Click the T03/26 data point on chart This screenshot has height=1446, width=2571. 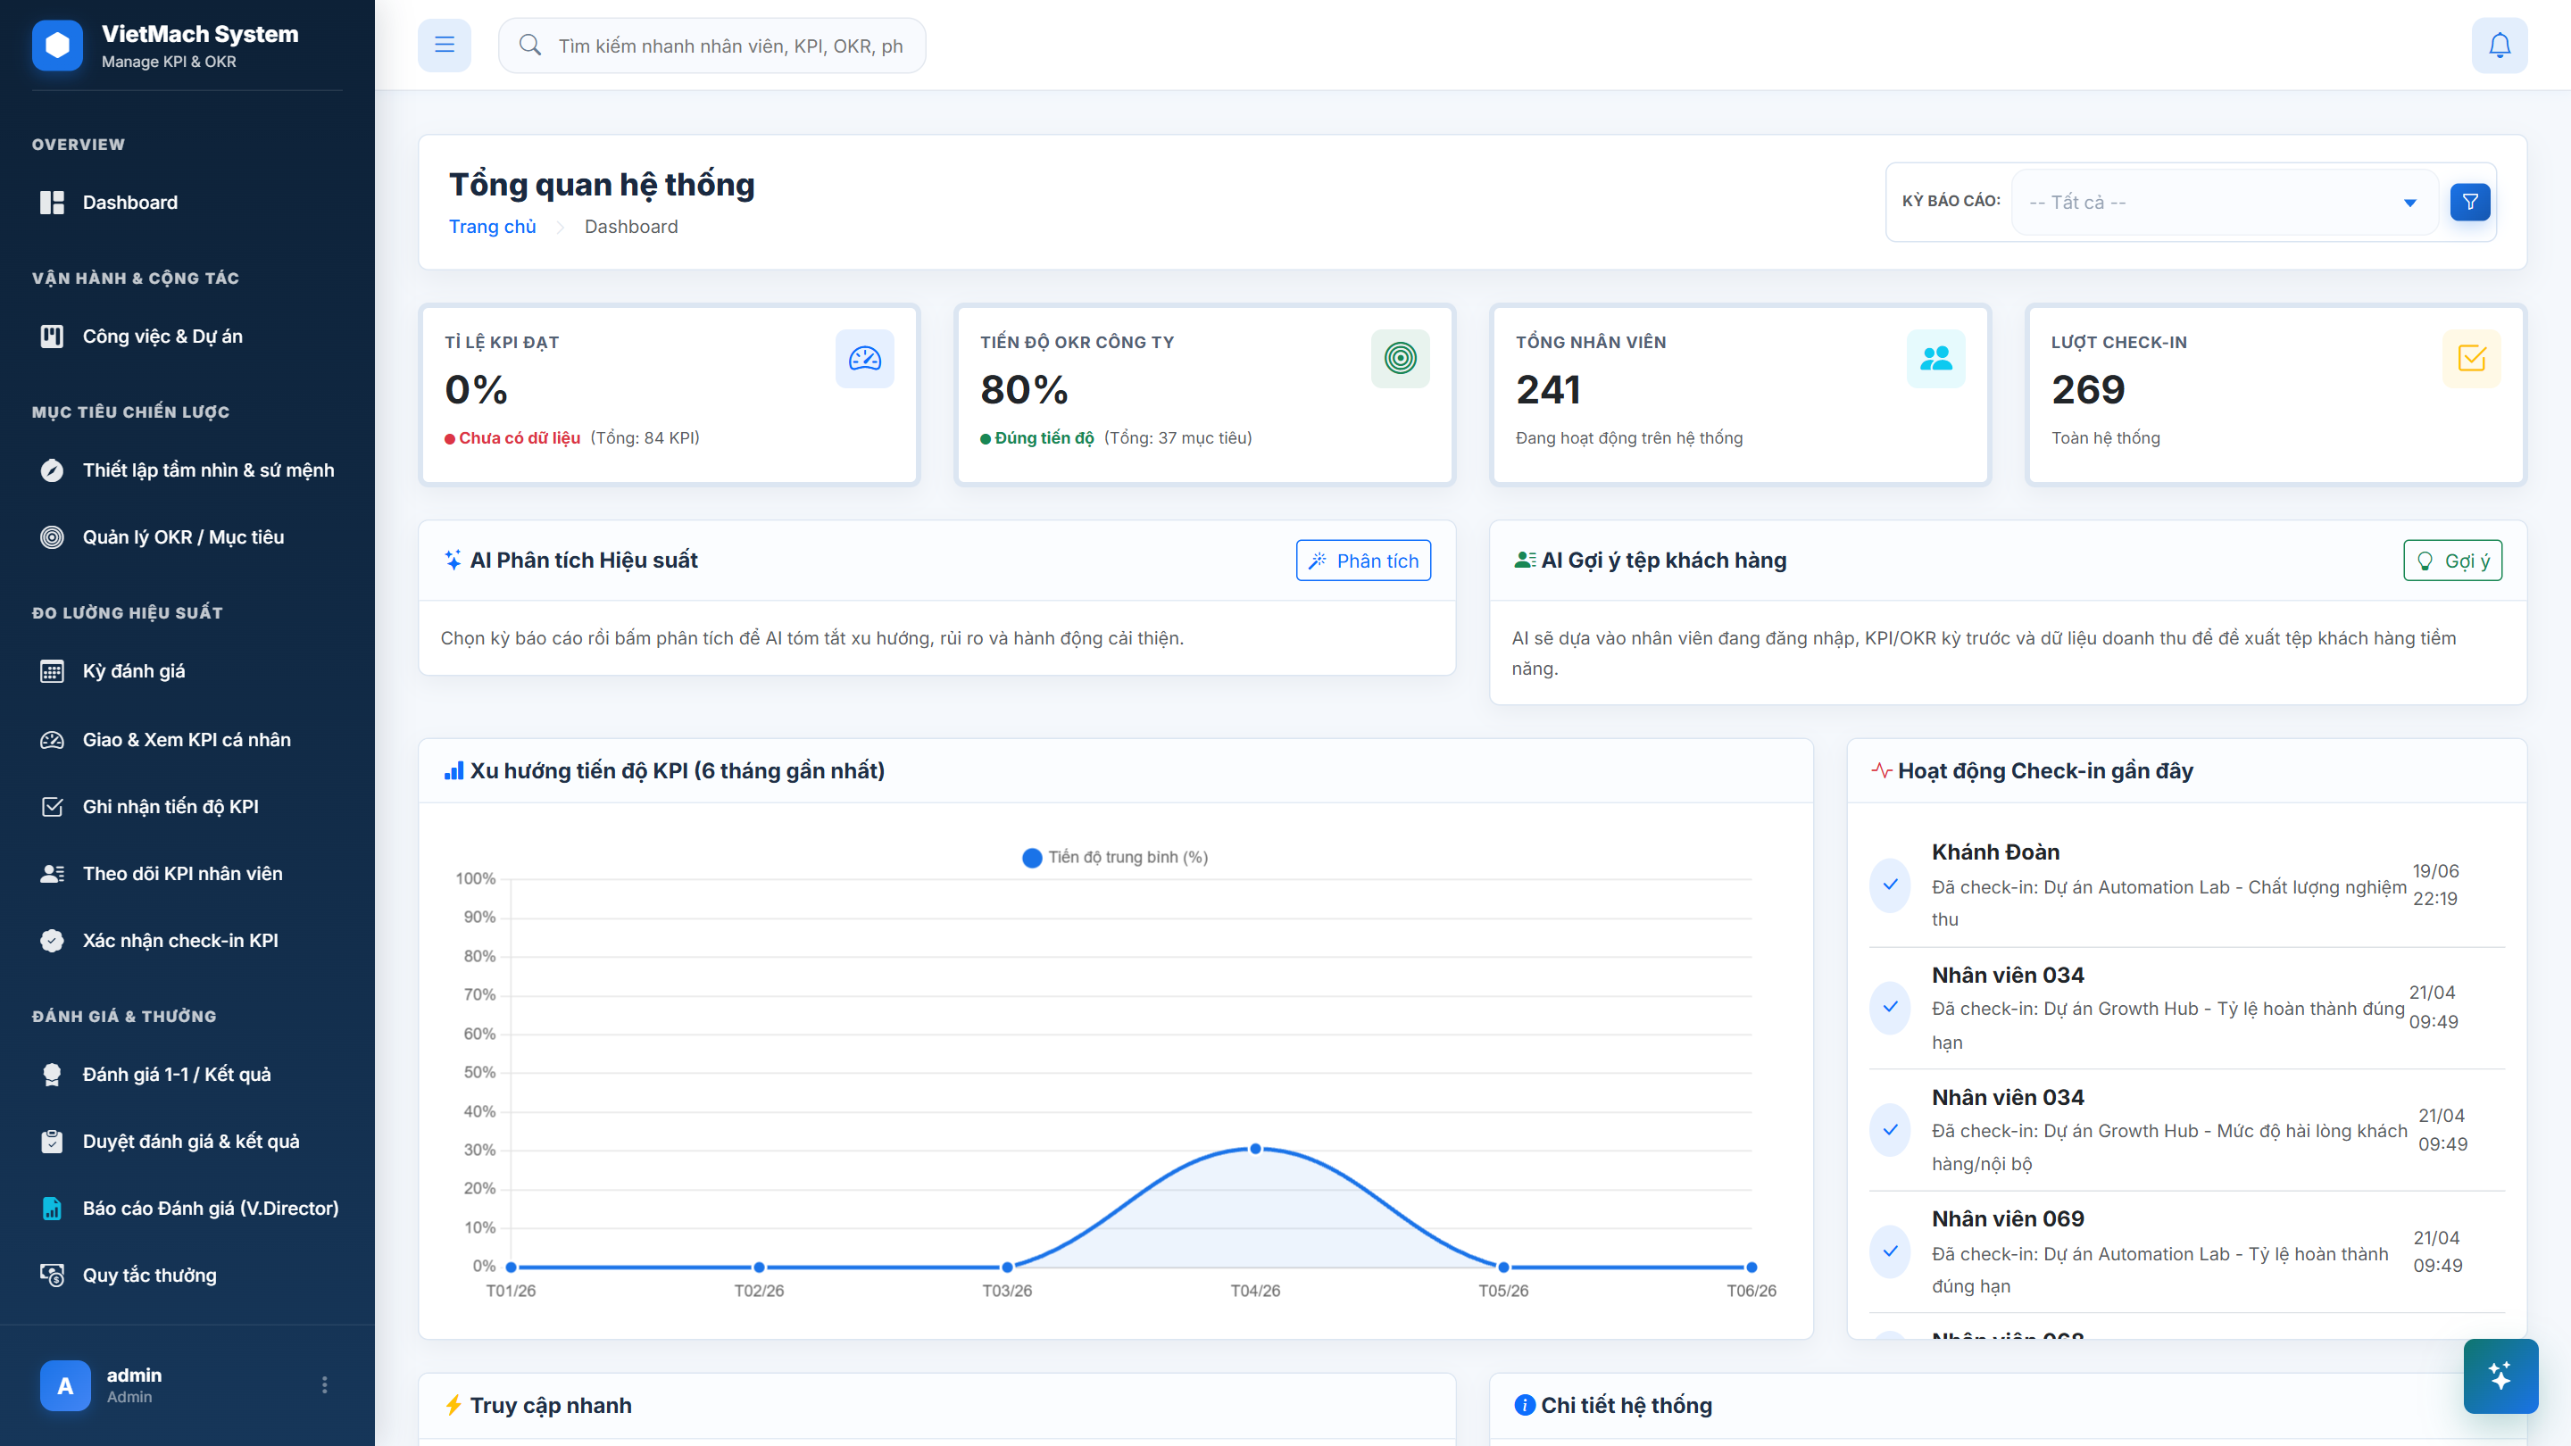coord(1007,1267)
